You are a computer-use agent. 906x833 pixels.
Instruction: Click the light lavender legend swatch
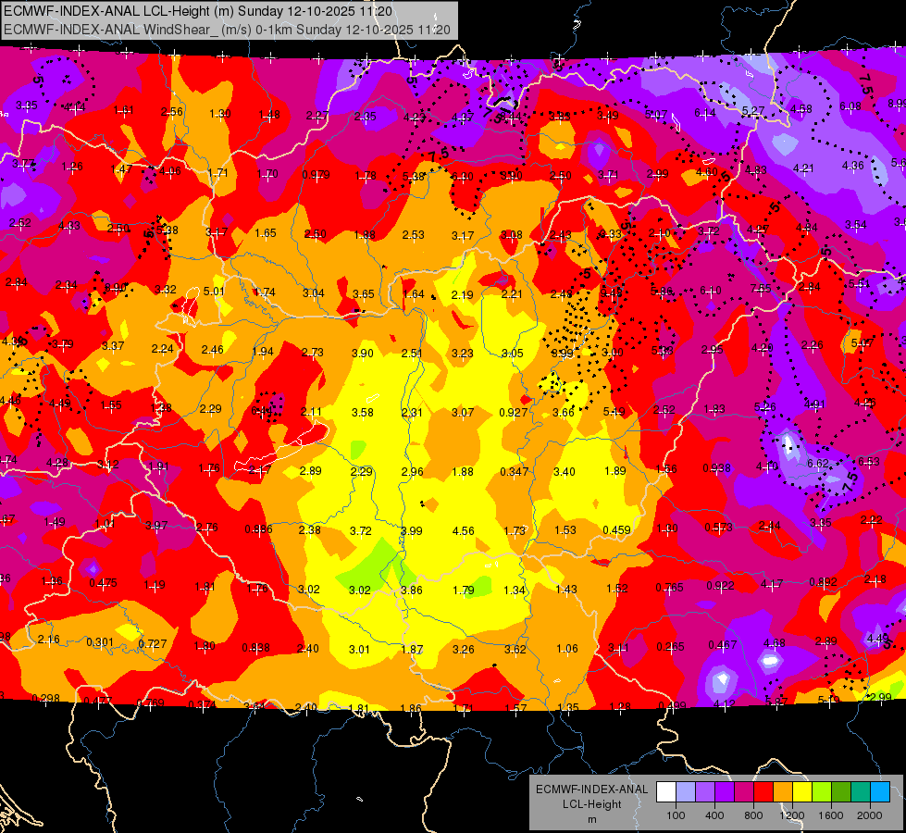point(686,792)
